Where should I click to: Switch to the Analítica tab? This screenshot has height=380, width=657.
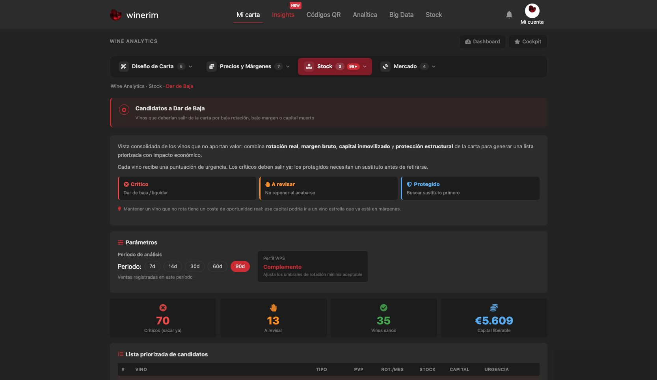point(365,15)
